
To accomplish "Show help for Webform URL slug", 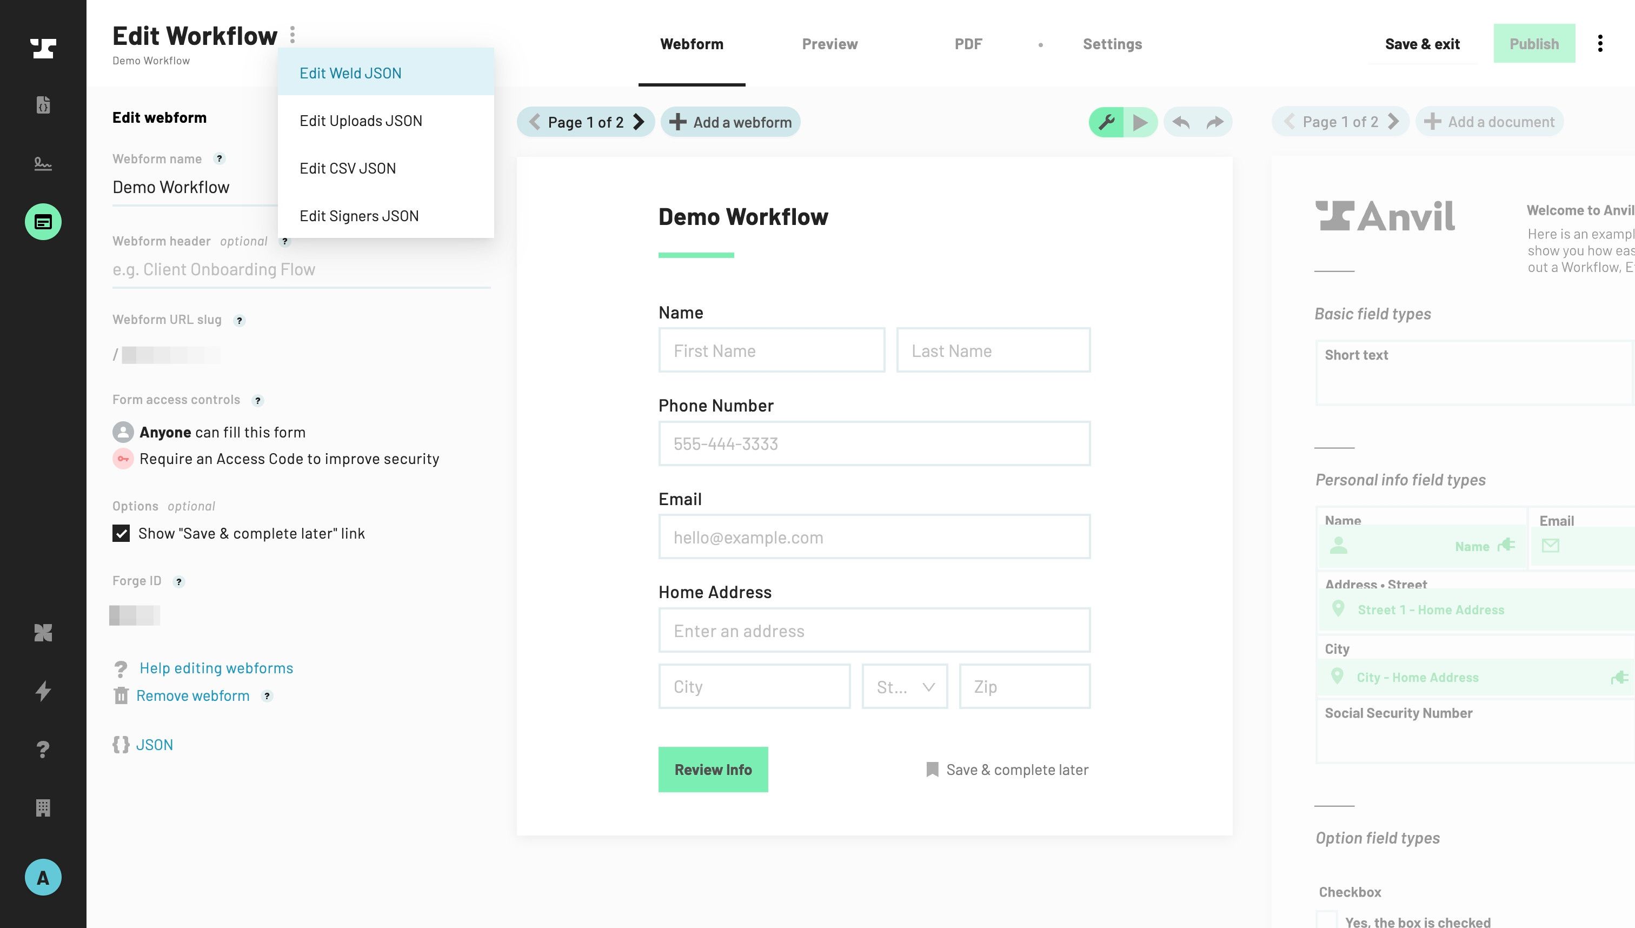I will tap(239, 321).
